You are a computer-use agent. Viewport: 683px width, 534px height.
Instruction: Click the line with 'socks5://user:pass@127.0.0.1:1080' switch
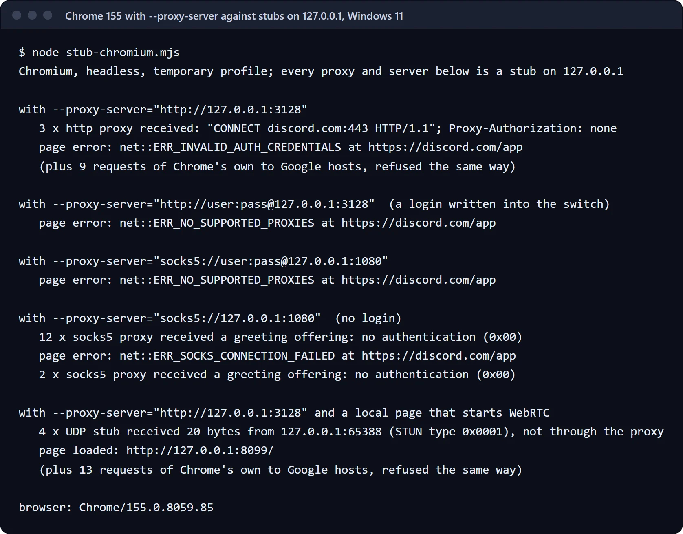pos(203,261)
